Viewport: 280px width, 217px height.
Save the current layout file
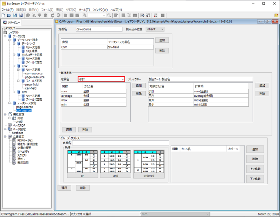[15, 15]
